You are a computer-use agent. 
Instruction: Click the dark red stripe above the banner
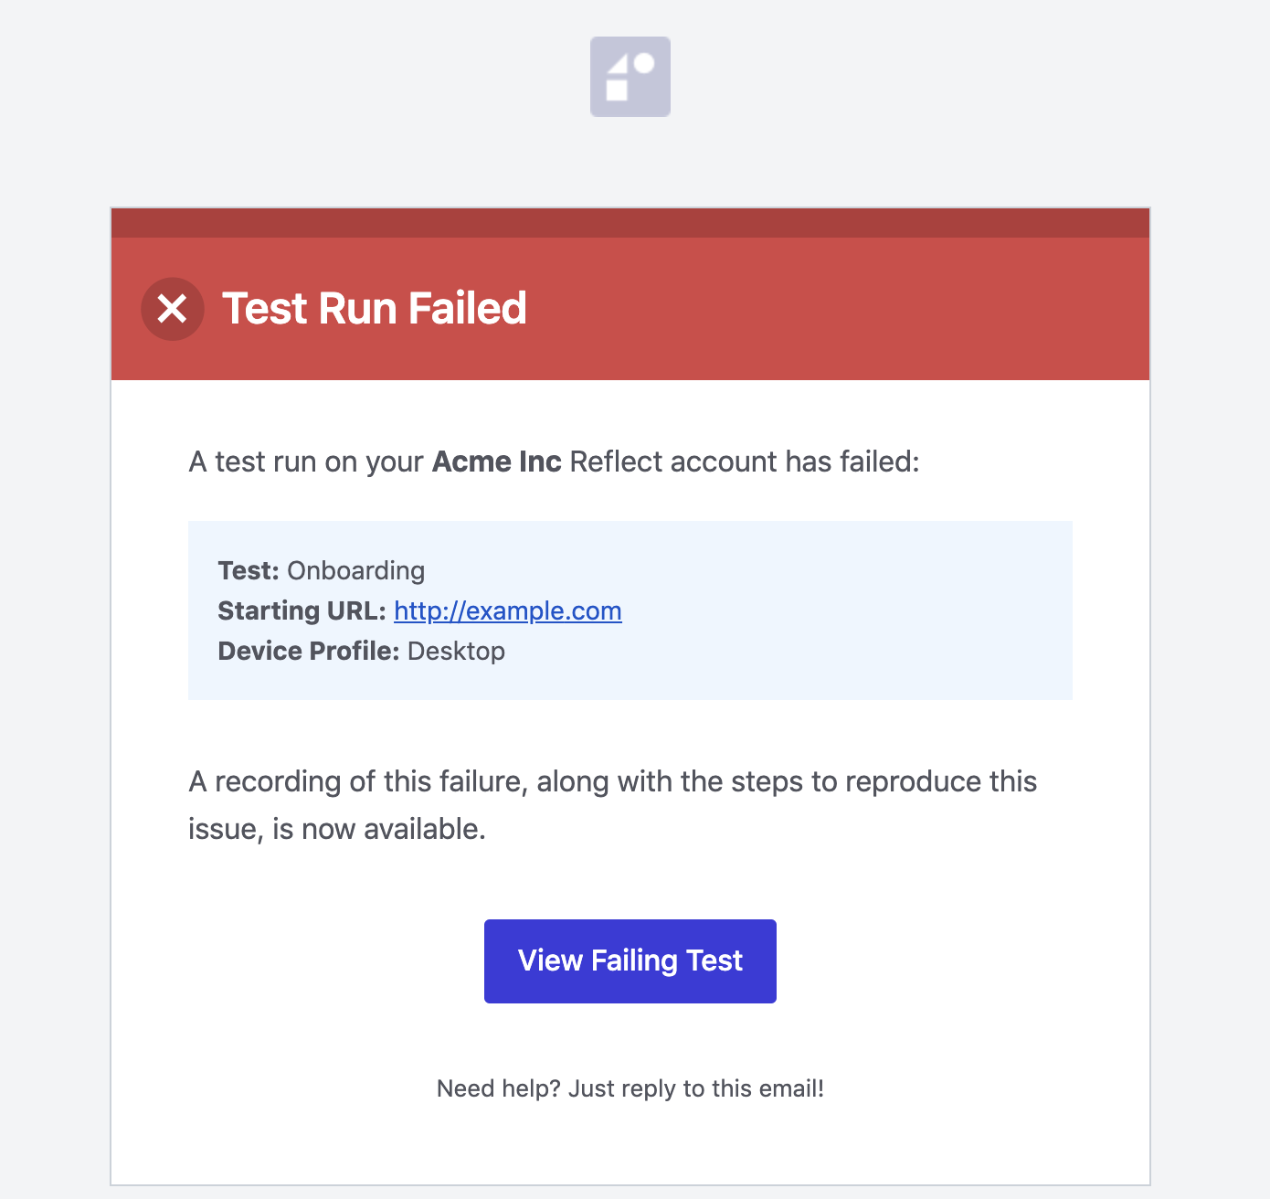pos(630,219)
